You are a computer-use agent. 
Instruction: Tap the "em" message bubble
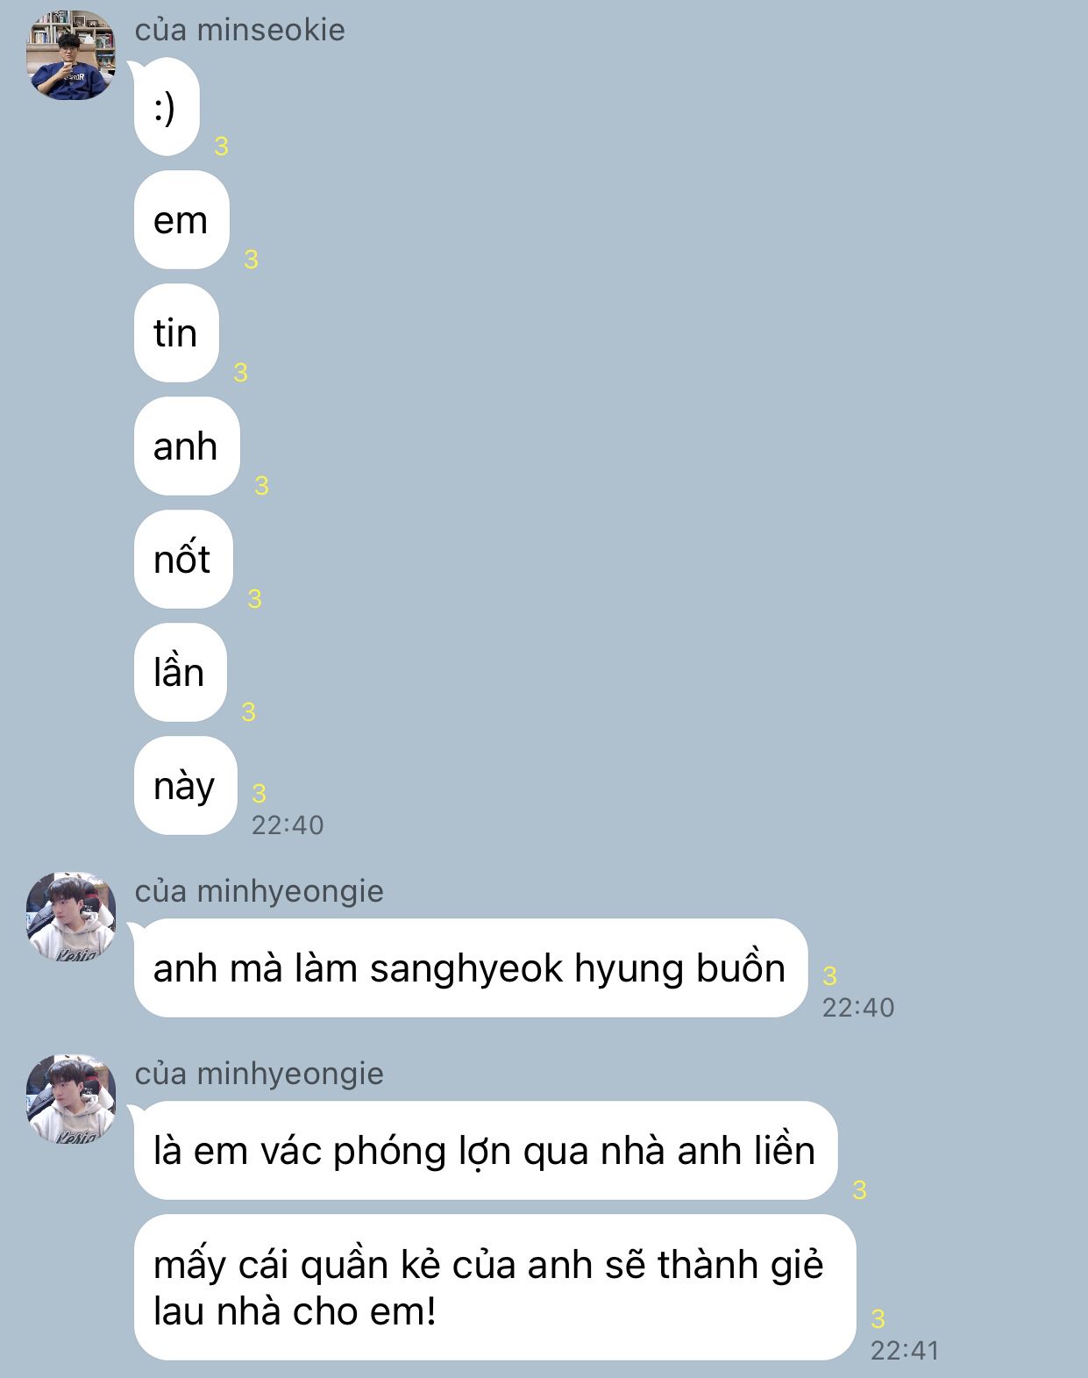click(x=181, y=220)
